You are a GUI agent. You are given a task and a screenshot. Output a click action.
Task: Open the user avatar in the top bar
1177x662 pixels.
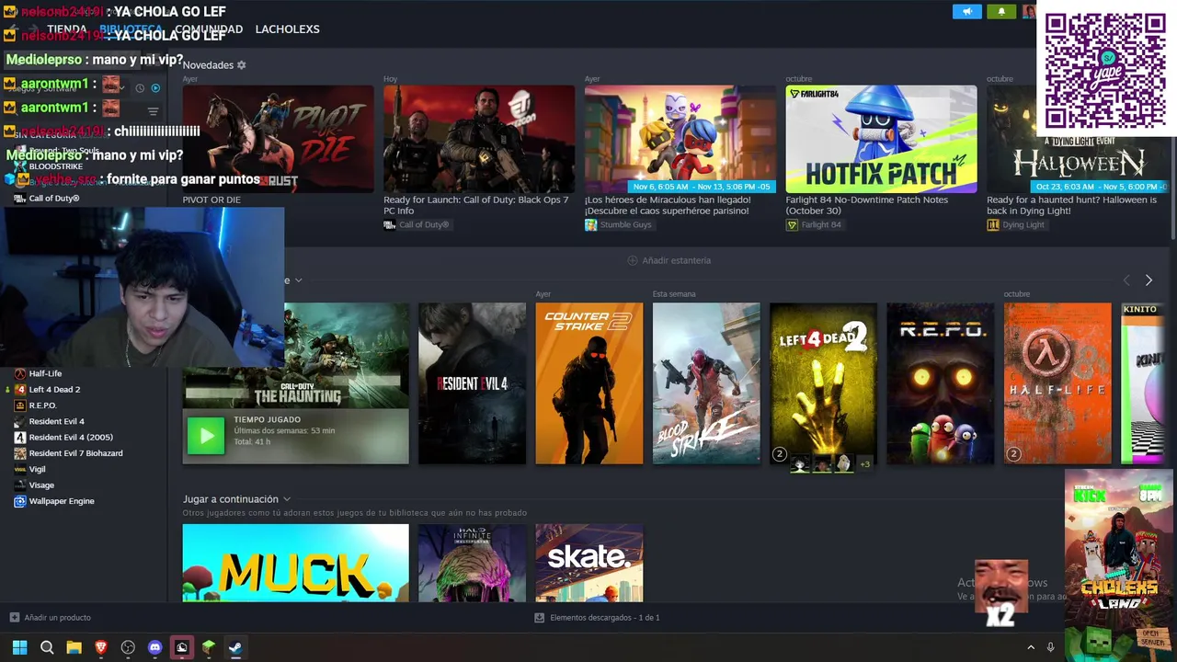click(x=1029, y=12)
